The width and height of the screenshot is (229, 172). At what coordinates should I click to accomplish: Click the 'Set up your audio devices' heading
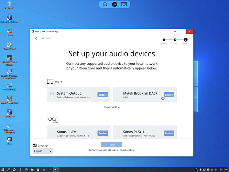pyautogui.click(x=112, y=54)
